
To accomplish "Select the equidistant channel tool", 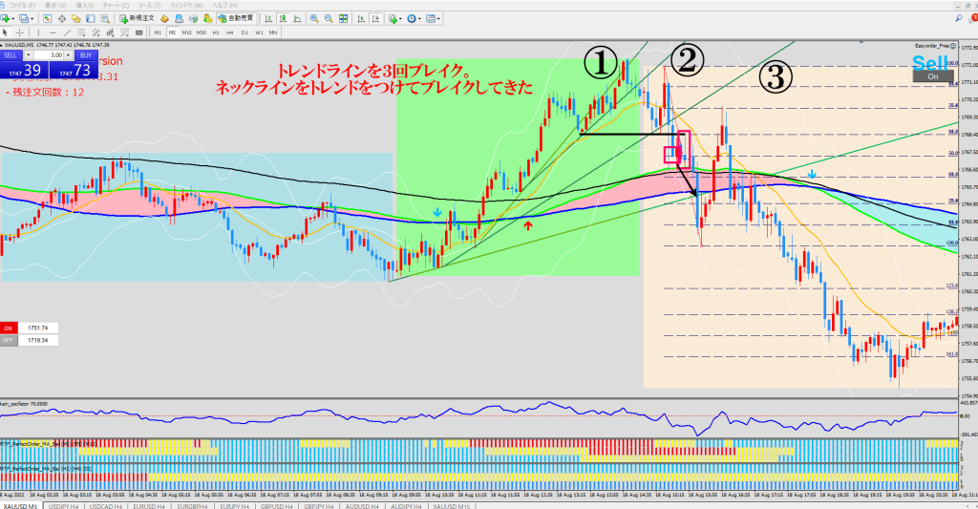I will pos(96,32).
